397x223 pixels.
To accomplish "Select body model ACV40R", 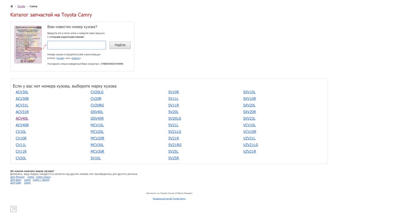I will [22, 125].
